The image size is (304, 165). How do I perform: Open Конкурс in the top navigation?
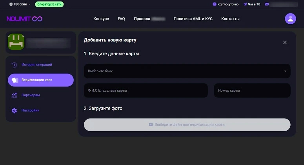click(101, 19)
